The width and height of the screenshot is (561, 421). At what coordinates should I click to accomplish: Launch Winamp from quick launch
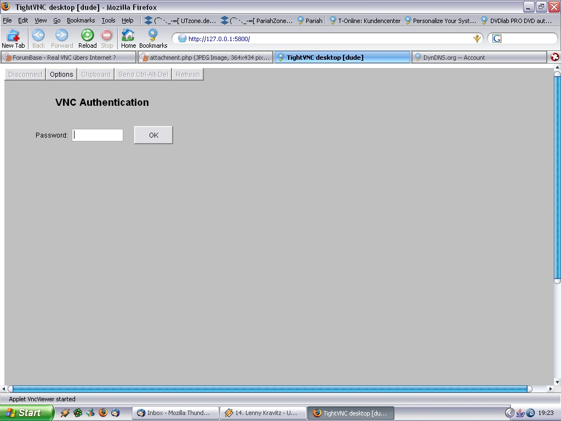(65, 413)
